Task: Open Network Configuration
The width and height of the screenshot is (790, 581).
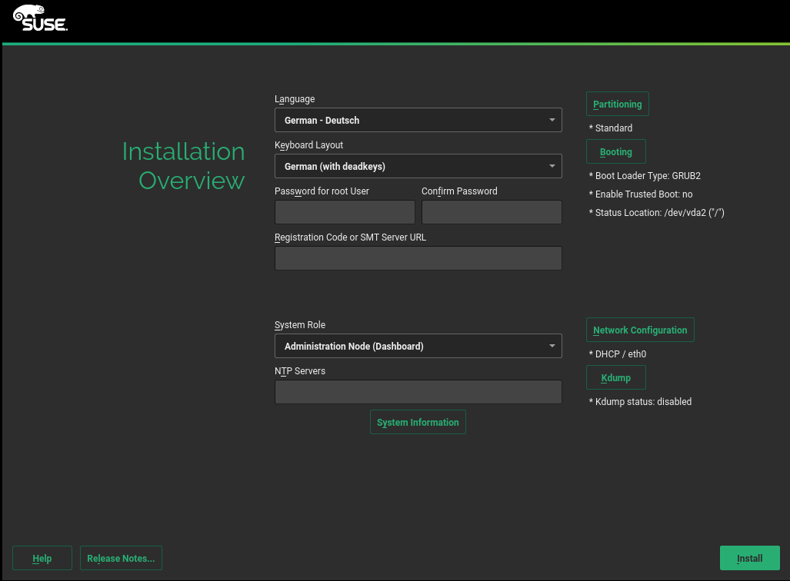Action: [640, 330]
